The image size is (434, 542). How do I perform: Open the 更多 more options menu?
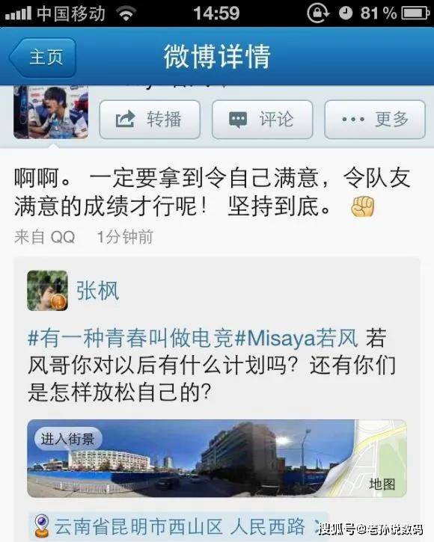pyautogui.click(x=374, y=120)
